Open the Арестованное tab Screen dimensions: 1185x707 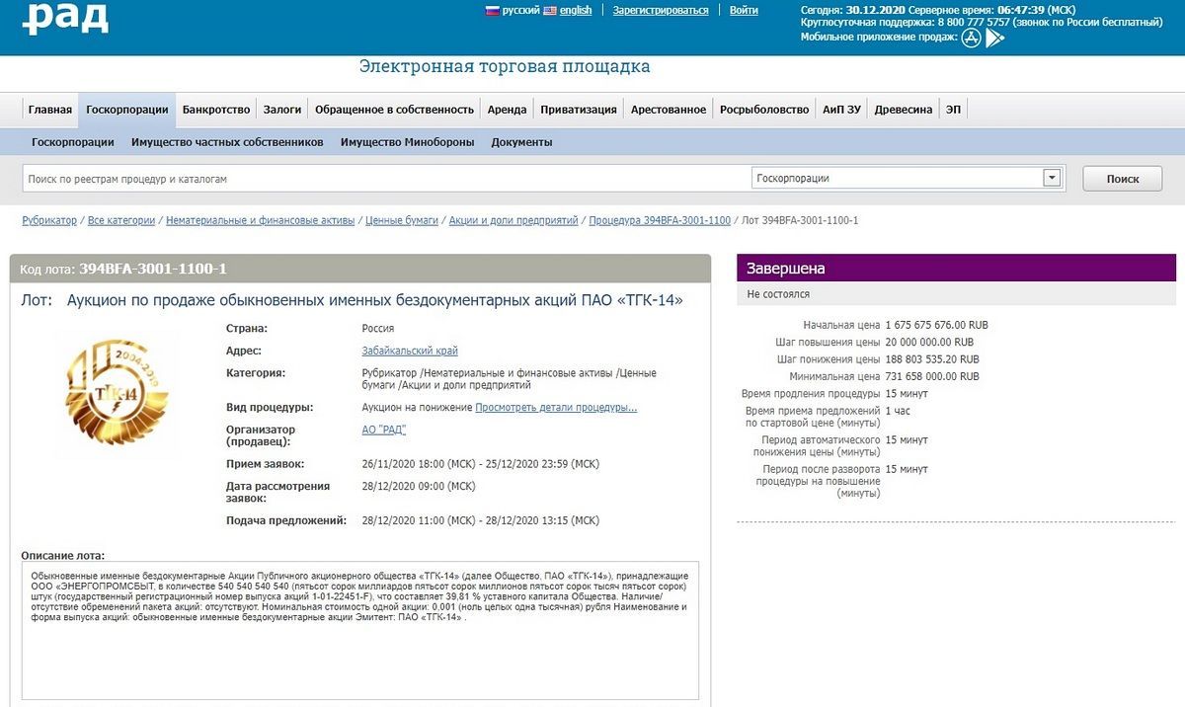(x=669, y=110)
